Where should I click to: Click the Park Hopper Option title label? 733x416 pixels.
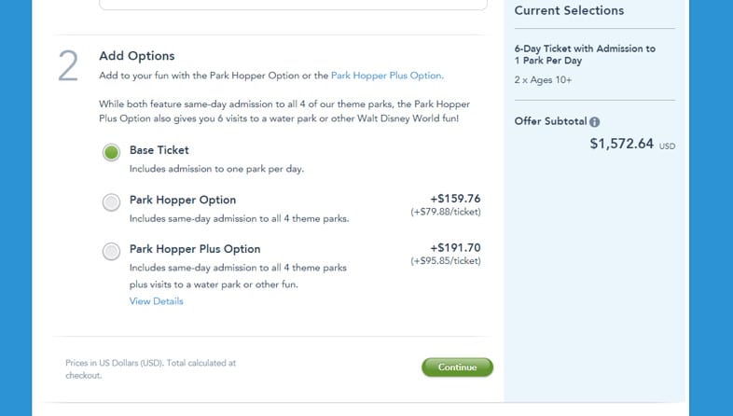[x=183, y=200]
